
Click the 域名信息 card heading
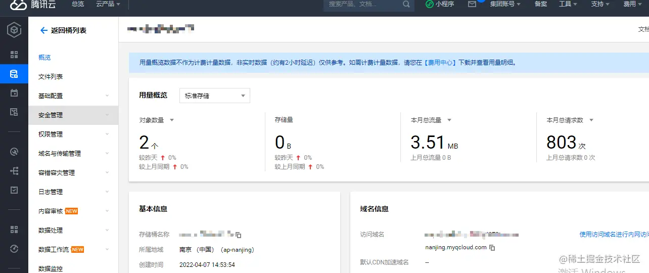pos(375,209)
